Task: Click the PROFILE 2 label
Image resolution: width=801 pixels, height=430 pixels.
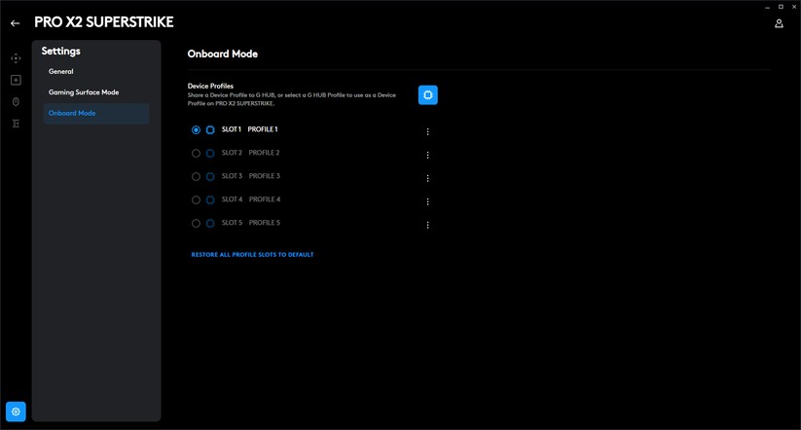Action: pos(264,153)
